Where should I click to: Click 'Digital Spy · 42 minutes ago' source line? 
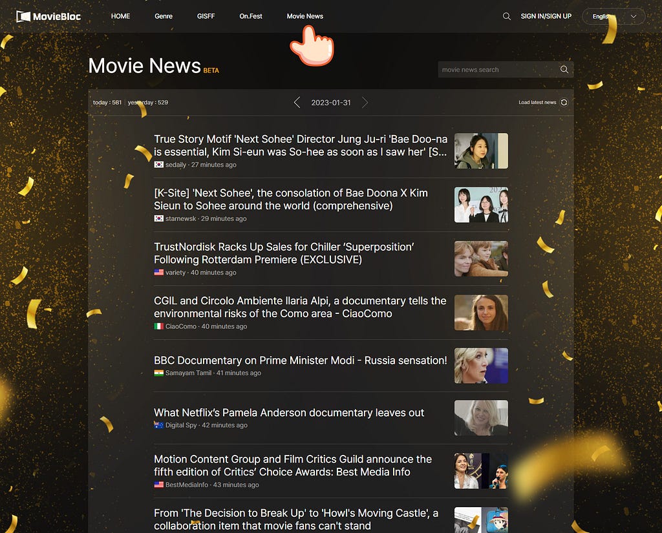point(206,425)
